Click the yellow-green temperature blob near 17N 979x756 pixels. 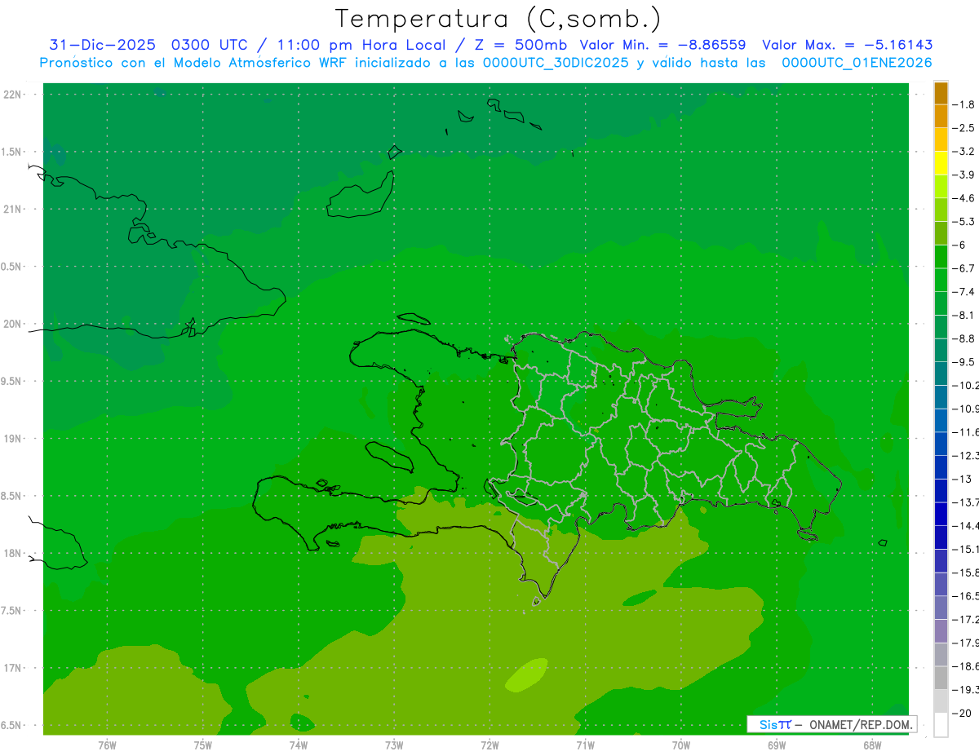point(526,674)
